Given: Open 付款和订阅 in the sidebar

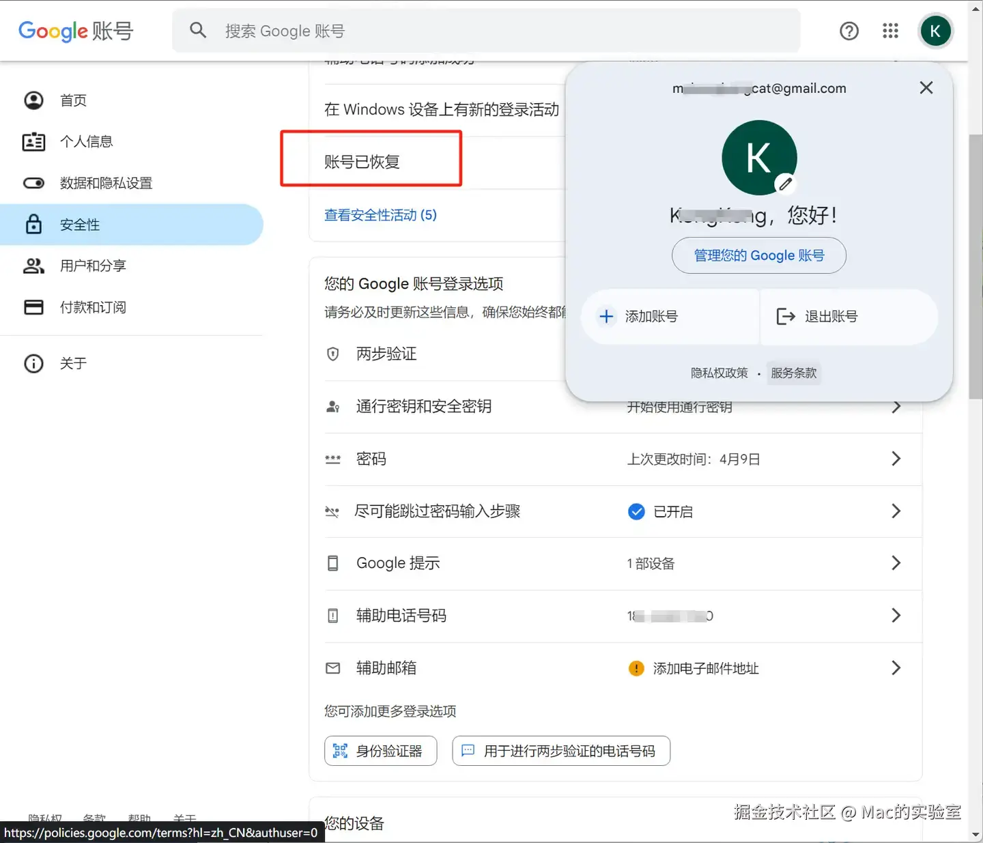Looking at the screenshot, I should point(132,307).
